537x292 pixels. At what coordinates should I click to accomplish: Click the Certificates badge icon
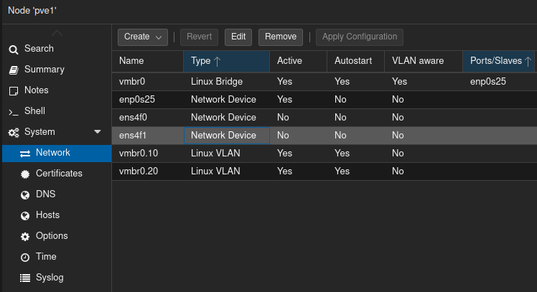(25, 174)
